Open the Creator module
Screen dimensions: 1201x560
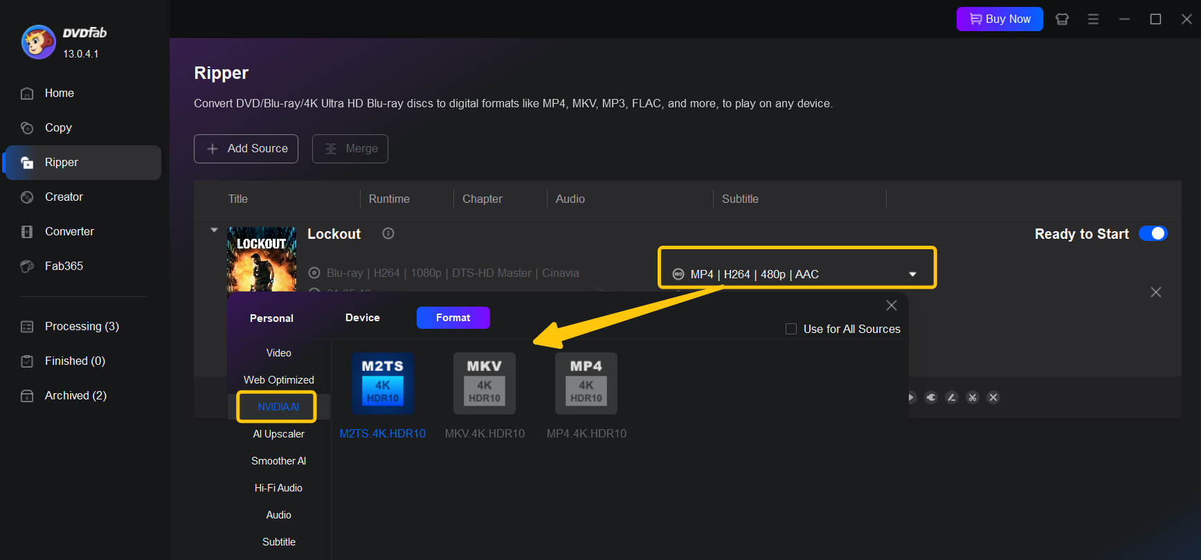[83, 197]
